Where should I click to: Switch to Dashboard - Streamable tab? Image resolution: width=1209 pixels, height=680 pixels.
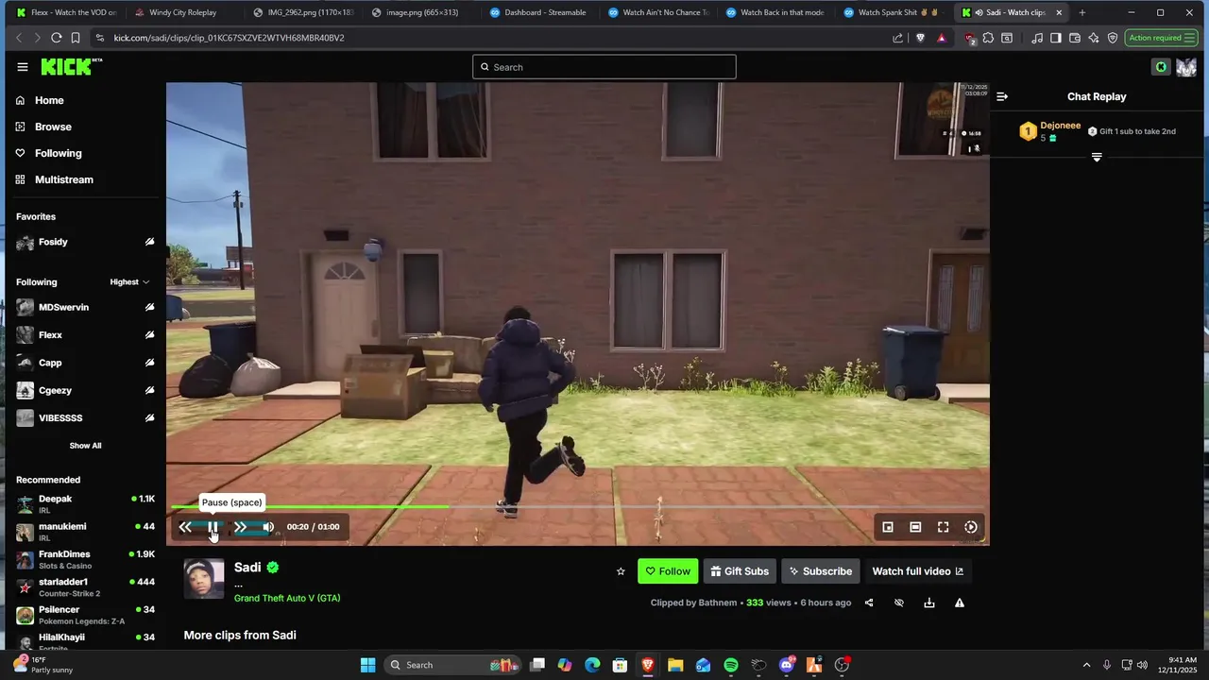pos(538,12)
